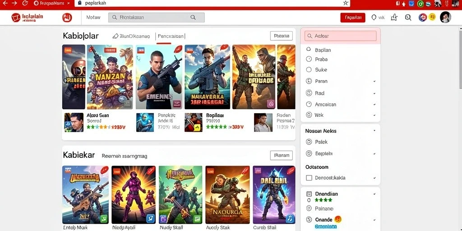Close the NurgaaNemt browser tab

(x=69, y=3)
